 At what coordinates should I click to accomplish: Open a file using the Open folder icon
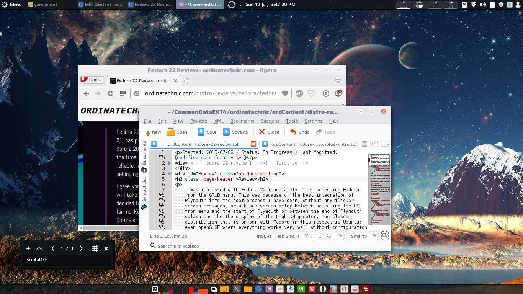[171, 132]
